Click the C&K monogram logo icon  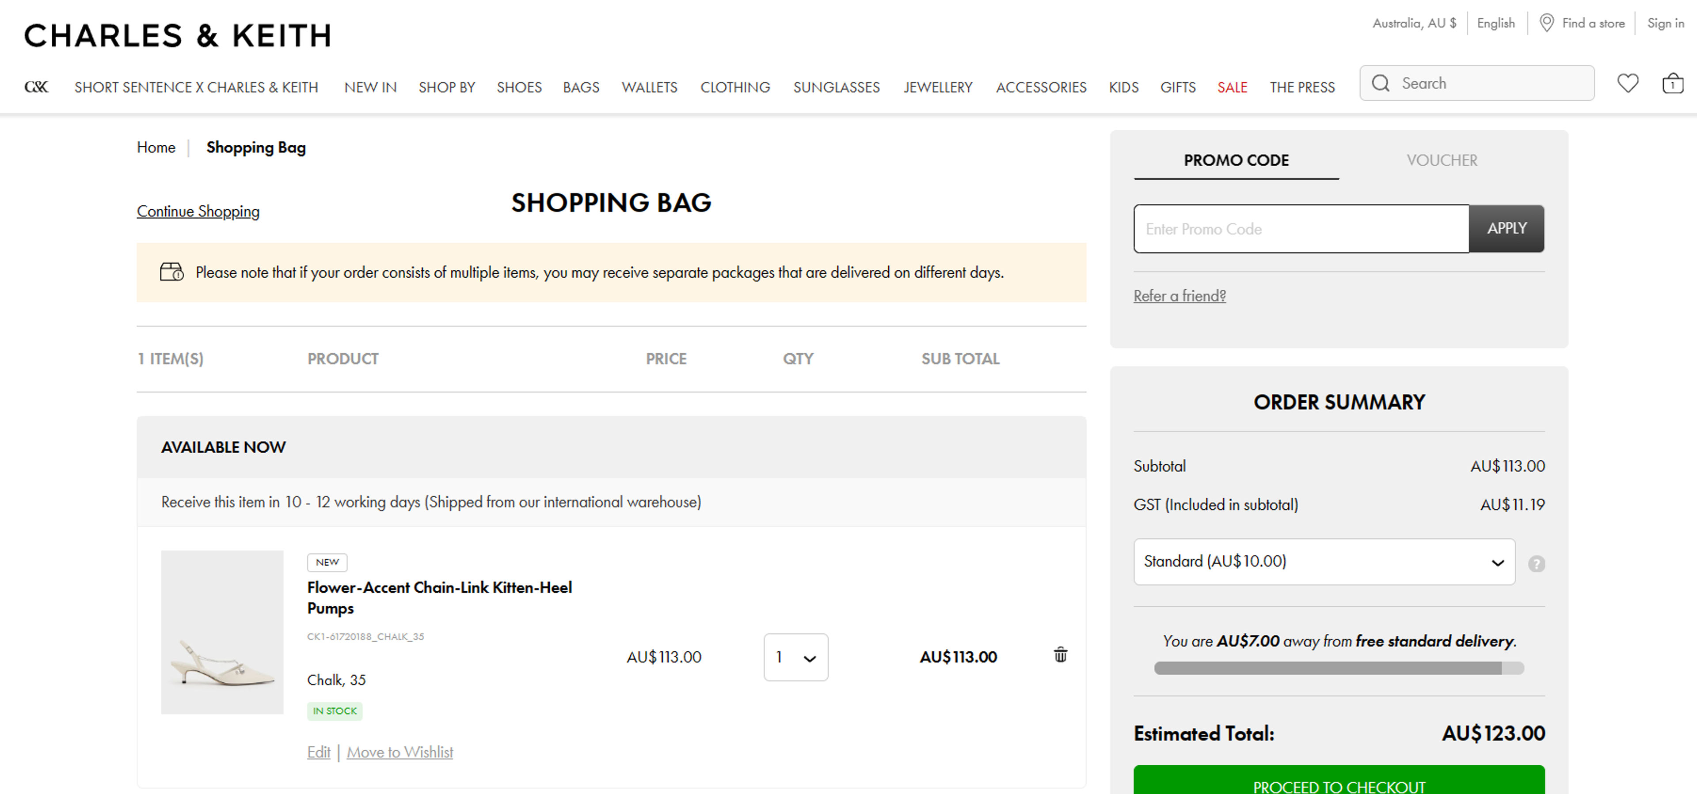coord(36,87)
